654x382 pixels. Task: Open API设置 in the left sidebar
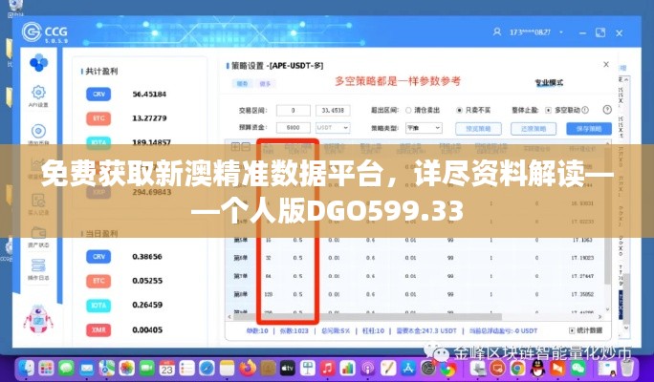click(39, 96)
